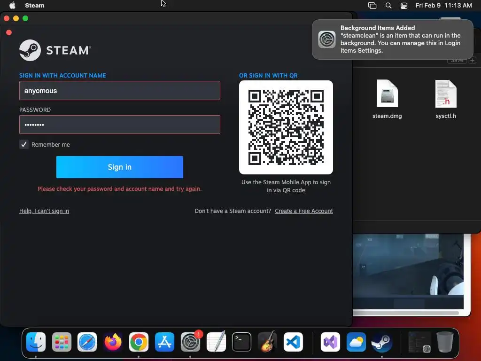Open the minimized window thumbnail in Dock
The height and width of the screenshot is (361, 481).
419,342
